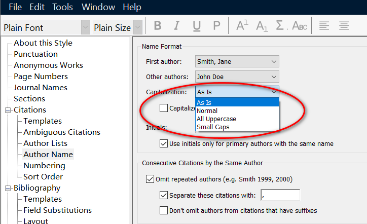367x224 pixels.
Task: Open the Tools menu
Action: coord(62,7)
